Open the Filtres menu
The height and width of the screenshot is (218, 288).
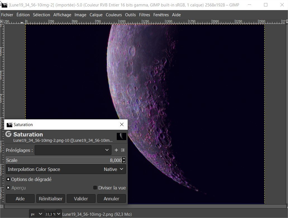click(144, 15)
